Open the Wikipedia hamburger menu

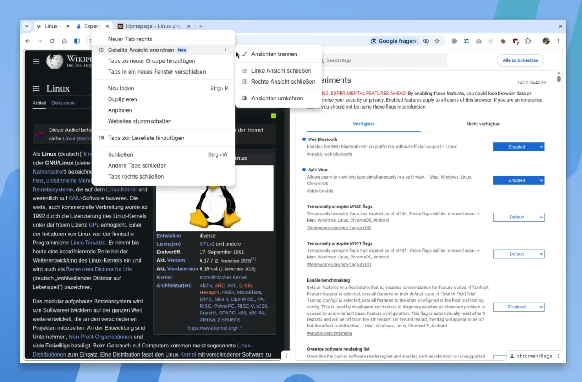(36, 62)
